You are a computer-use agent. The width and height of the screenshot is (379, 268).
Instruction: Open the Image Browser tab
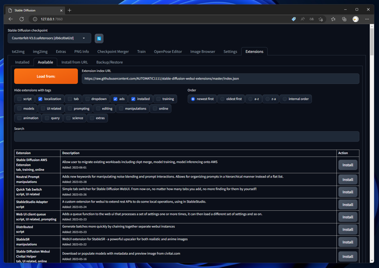pyautogui.click(x=203, y=52)
